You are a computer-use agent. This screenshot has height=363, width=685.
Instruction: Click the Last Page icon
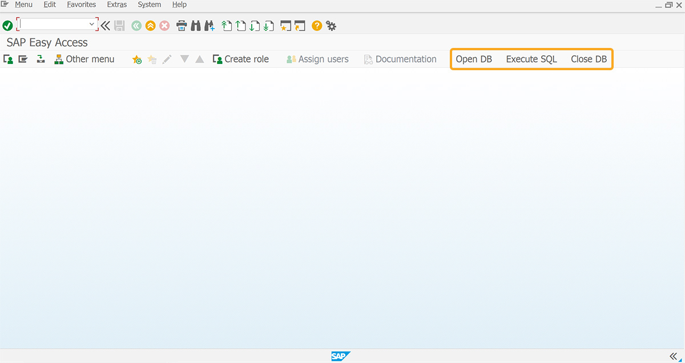point(269,26)
